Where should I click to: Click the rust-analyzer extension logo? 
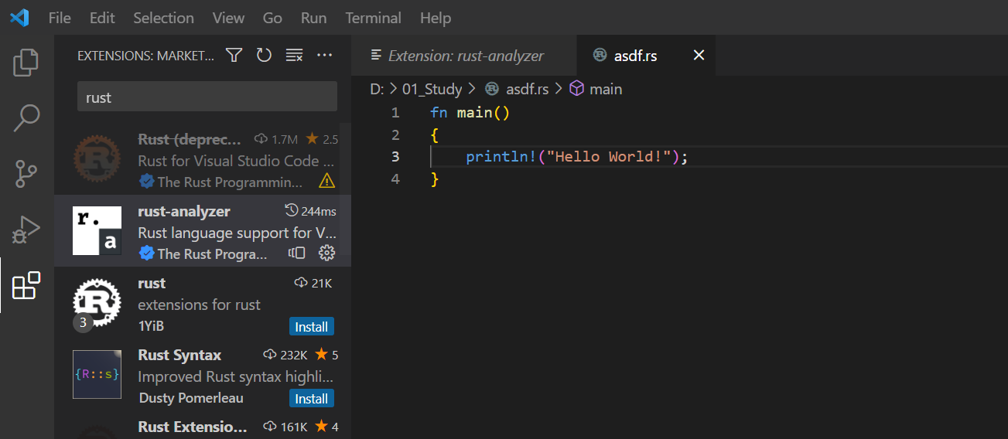[97, 230]
